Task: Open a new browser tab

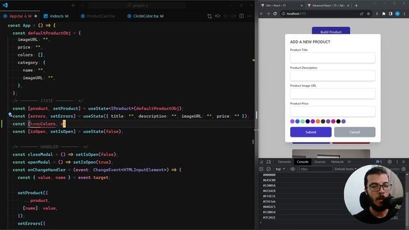Action: [x=356, y=5]
